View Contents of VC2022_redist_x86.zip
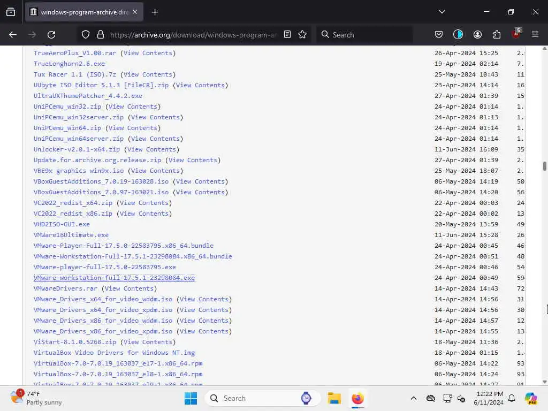 click(144, 214)
